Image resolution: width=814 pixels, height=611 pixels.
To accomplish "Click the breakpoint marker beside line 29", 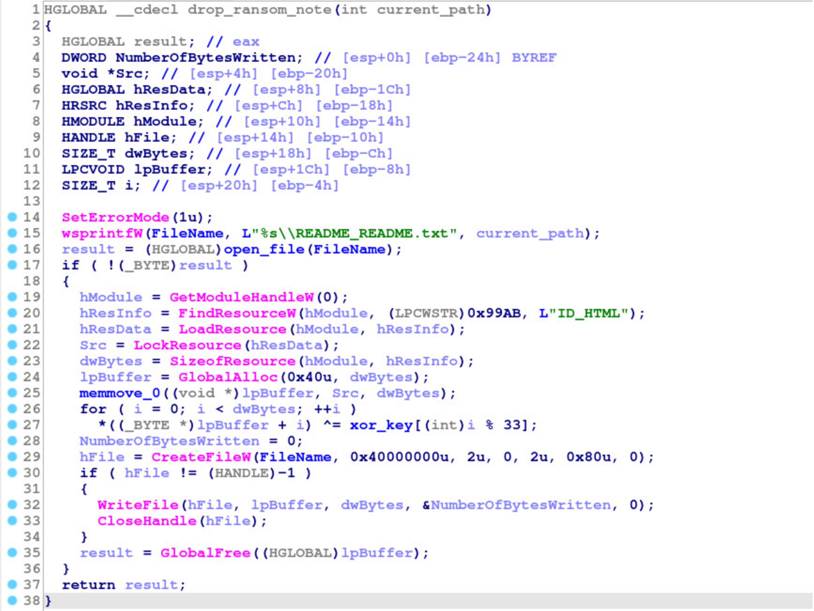I will click(x=12, y=457).
